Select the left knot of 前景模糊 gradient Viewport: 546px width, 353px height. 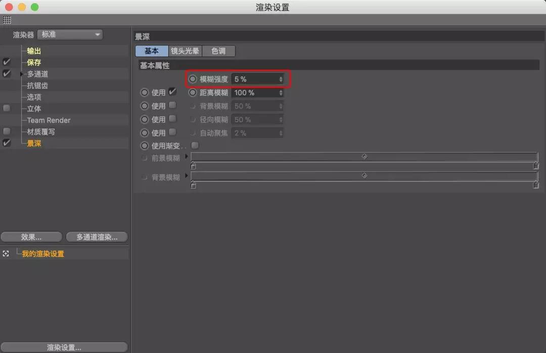[x=193, y=166]
